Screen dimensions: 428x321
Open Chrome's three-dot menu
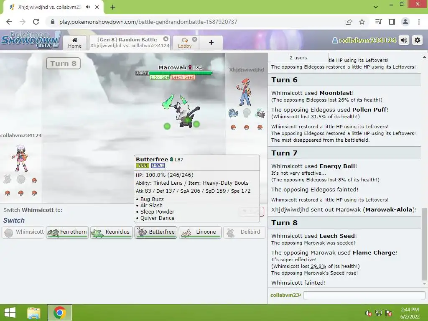point(419,22)
